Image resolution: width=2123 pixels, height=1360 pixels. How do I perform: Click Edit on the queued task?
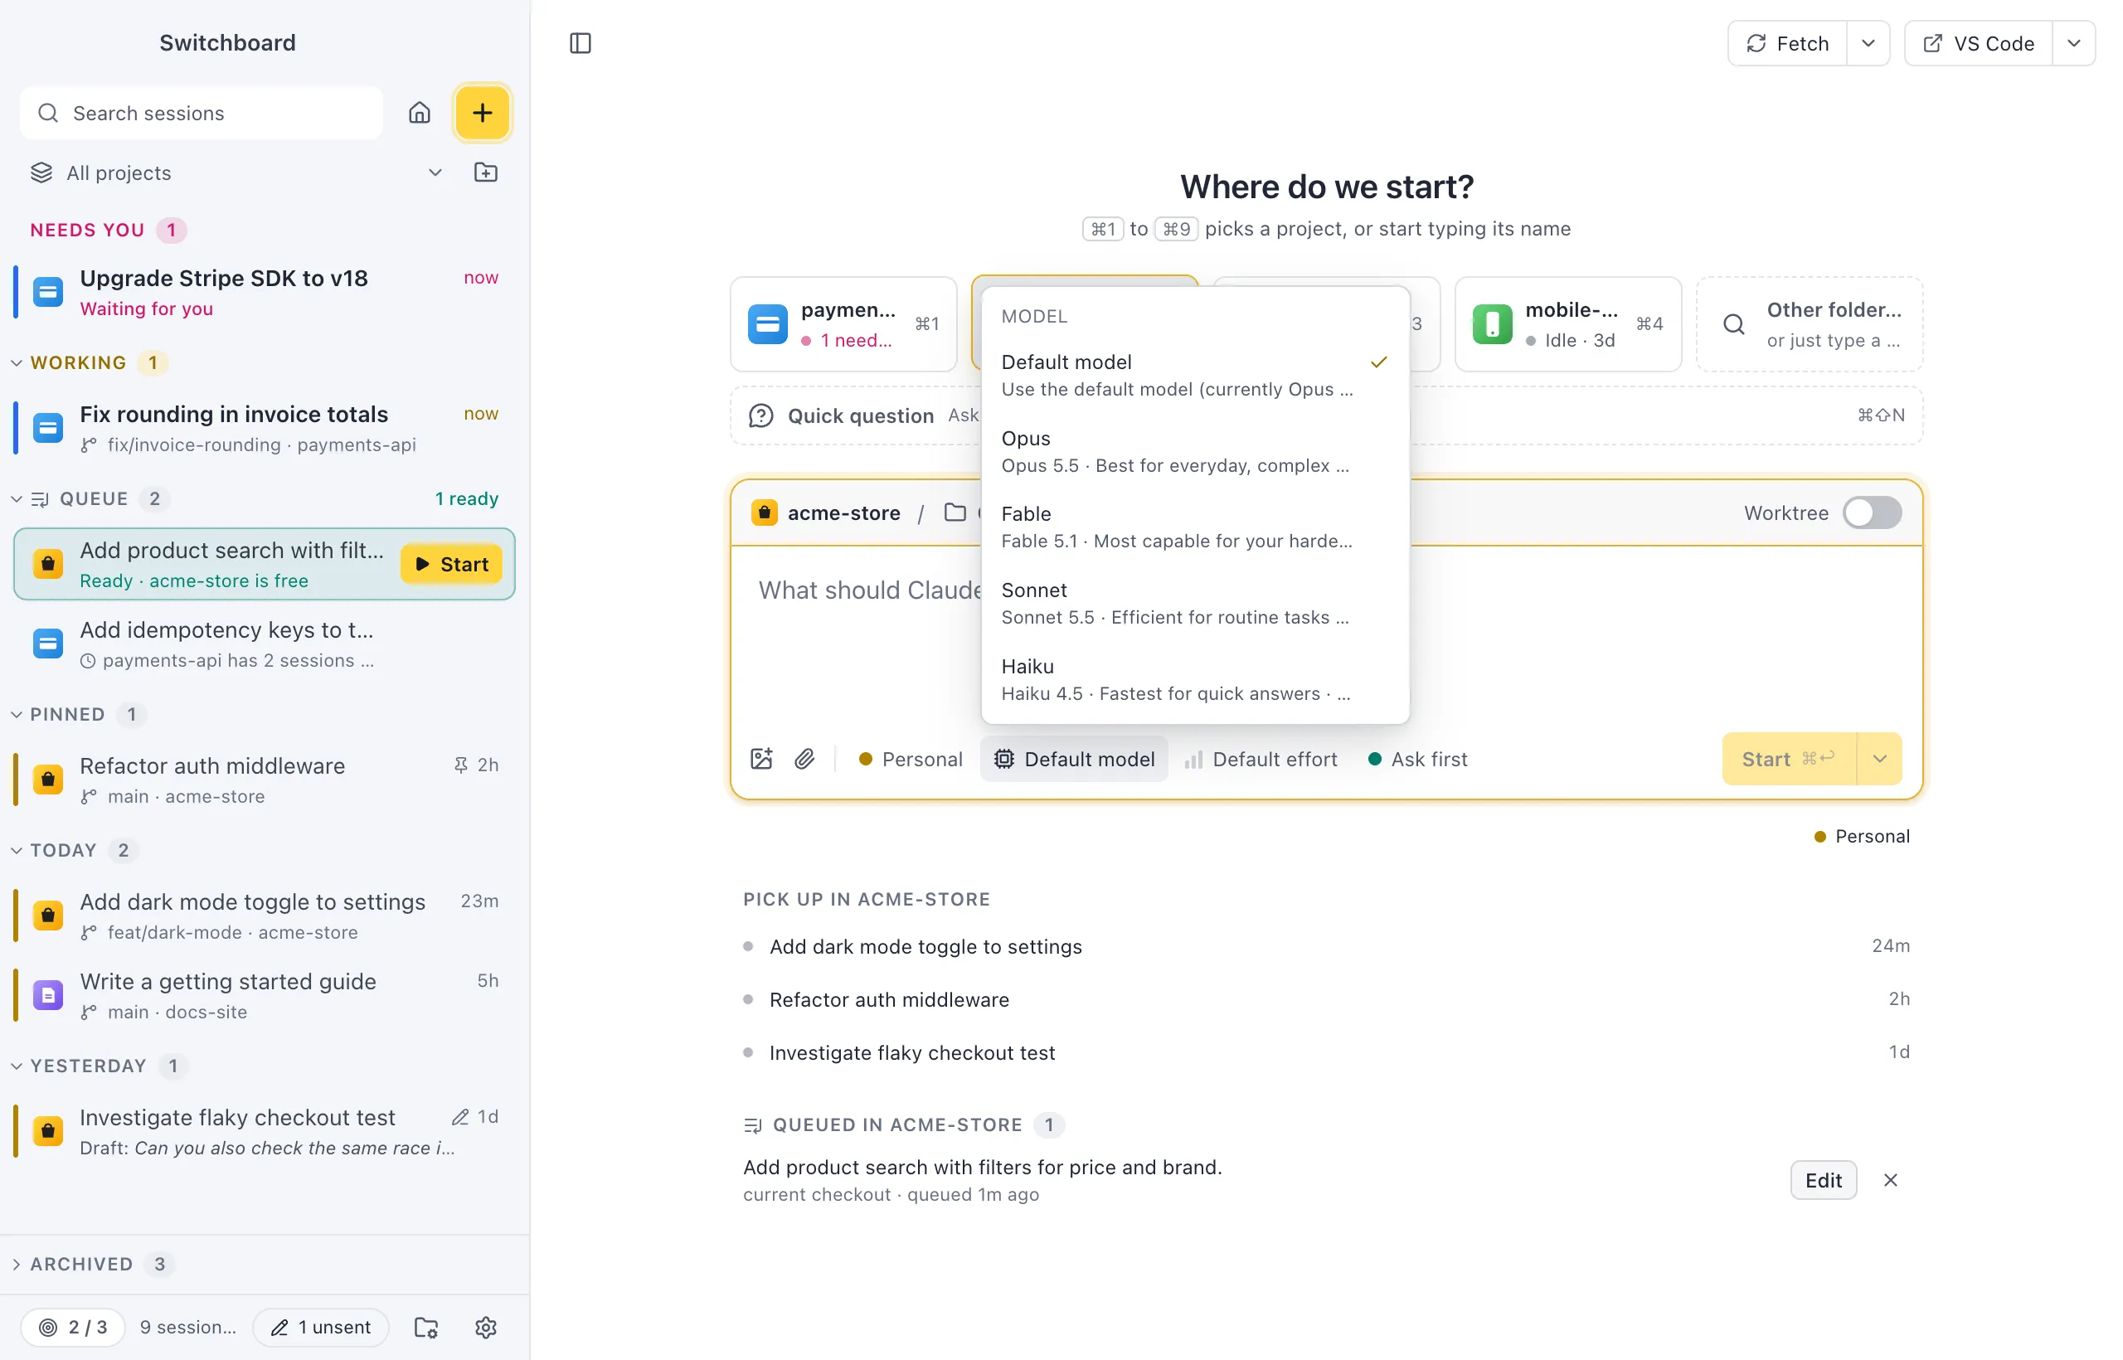pos(1823,1180)
